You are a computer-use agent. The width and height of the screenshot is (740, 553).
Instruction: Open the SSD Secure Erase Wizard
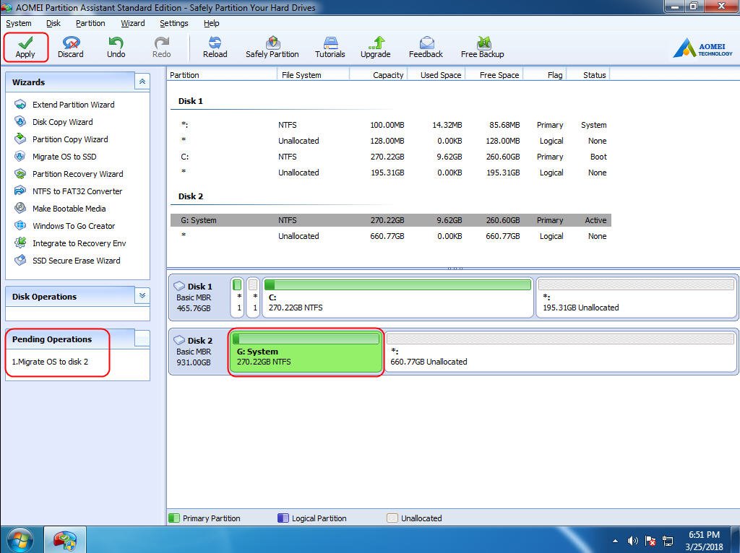click(x=76, y=261)
